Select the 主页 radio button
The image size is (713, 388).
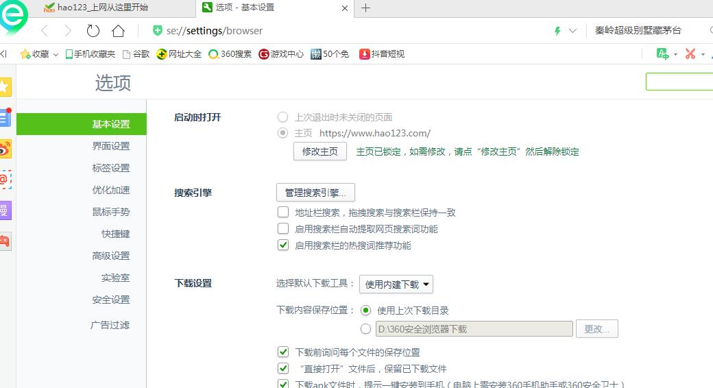point(283,133)
